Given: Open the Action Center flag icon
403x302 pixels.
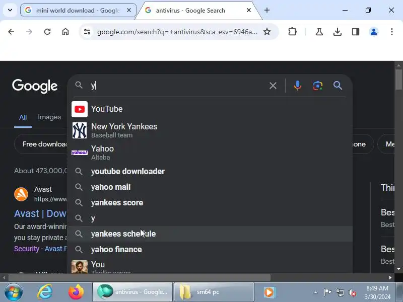Looking at the screenshot, I should click(x=327, y=292).
